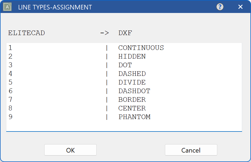Open the help via the question mark icon

(220, 7)
